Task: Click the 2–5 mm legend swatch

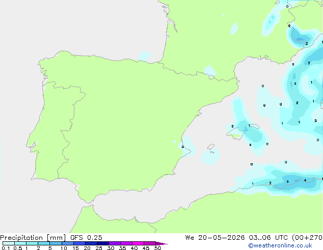Action: point(44,243)
